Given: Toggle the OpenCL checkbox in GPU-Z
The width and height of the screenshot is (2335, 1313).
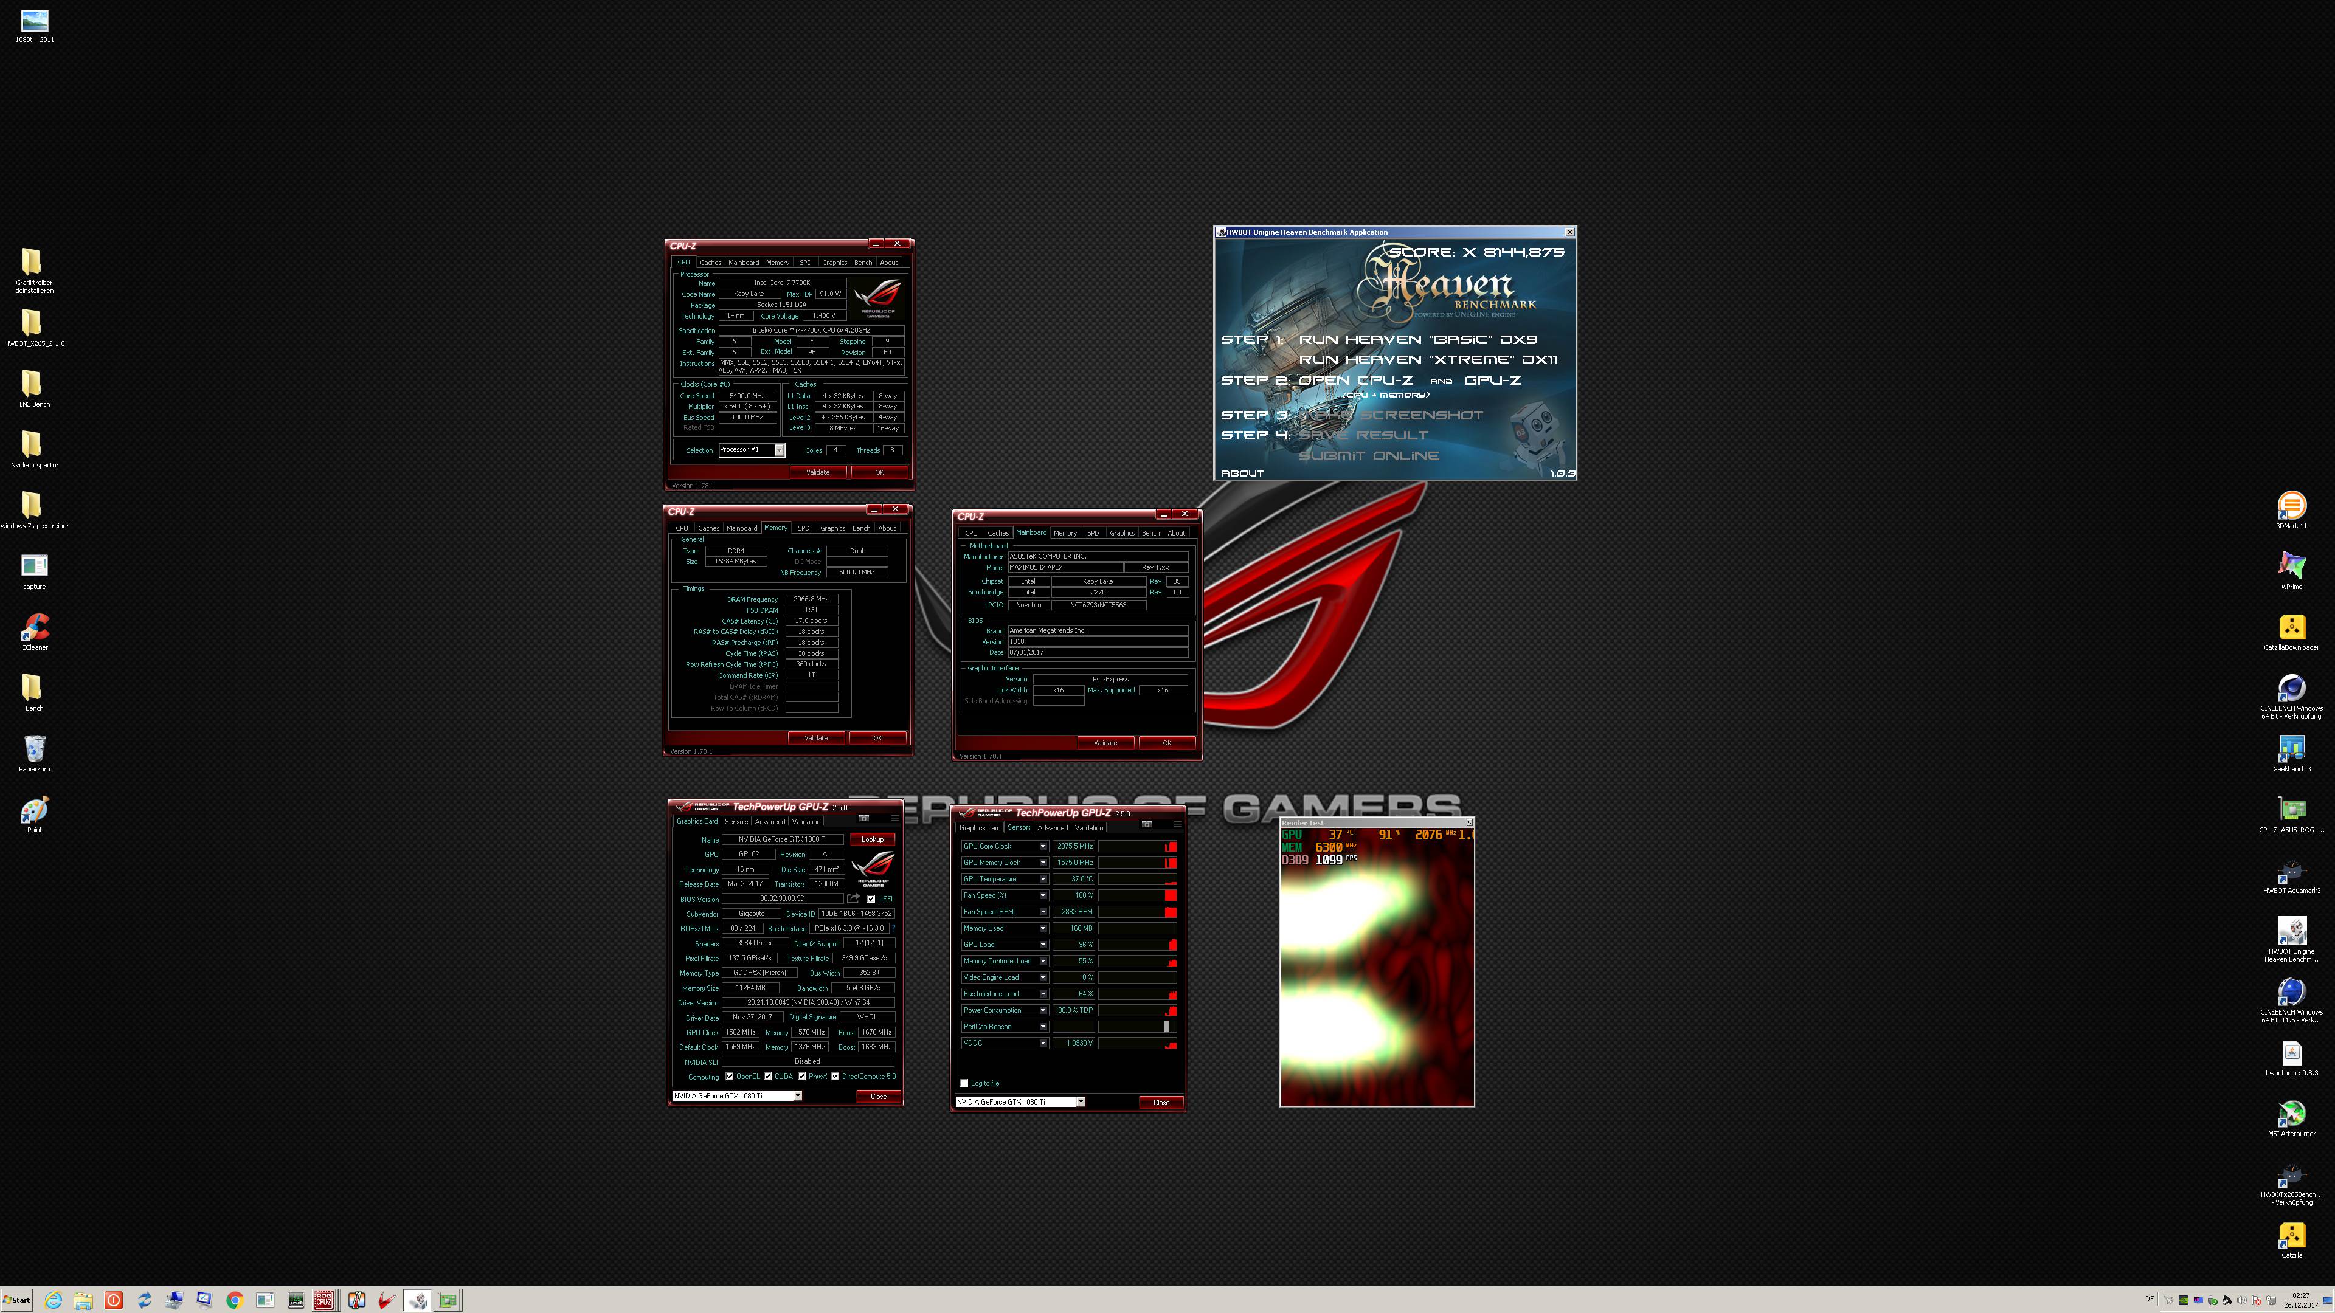Looking at the screenshot, I should coord(729,1077).
